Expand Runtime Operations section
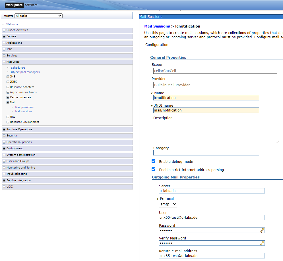 click(x=4, y=129)
